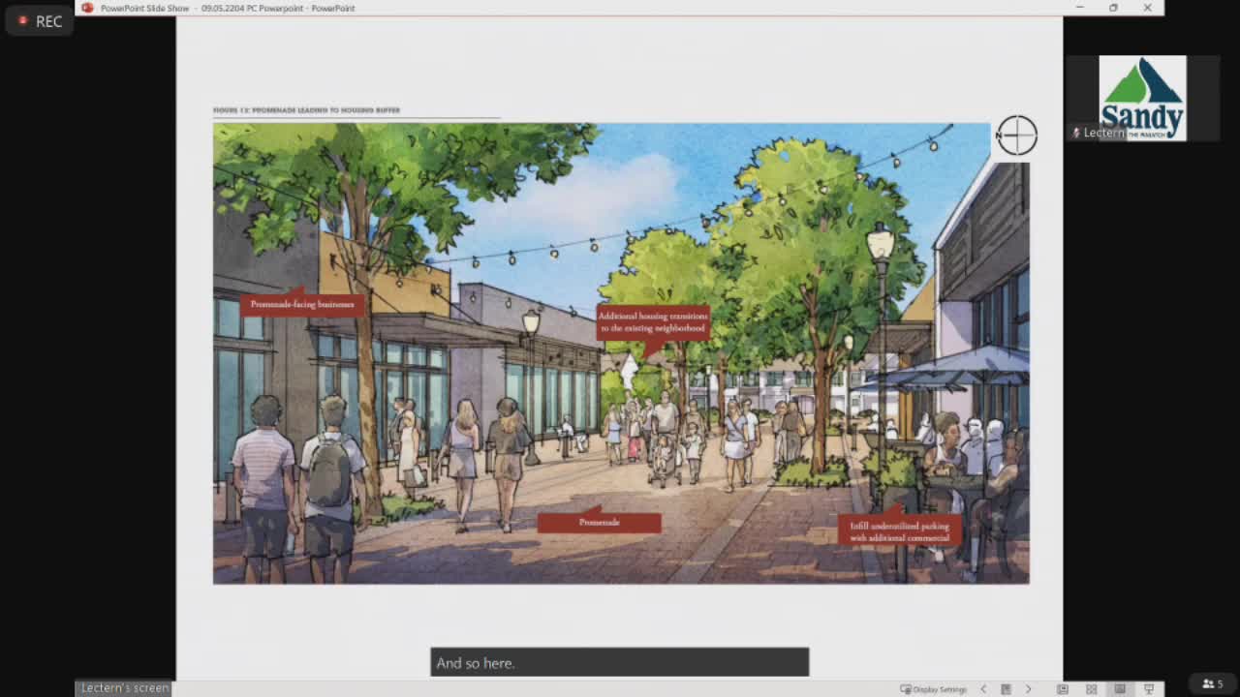Click the caption bar reading 'And so here.'

[x=620, y=662]
